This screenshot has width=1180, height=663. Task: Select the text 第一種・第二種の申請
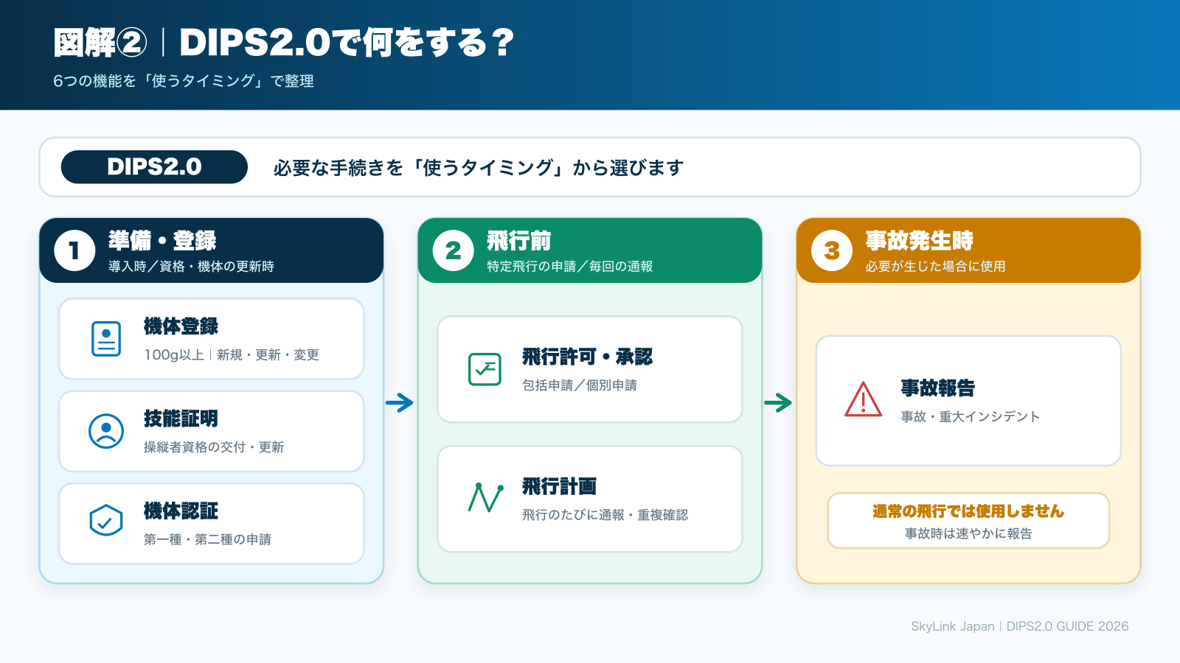[x=207, y=539]
